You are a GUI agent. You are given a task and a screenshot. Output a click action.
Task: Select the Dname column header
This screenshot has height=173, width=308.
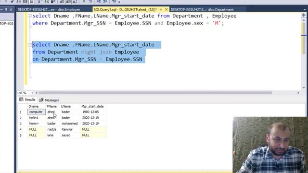click(37, 106)
